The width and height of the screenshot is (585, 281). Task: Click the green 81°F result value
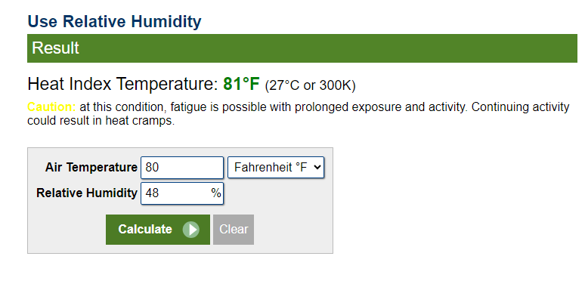[x=241, y=85]
